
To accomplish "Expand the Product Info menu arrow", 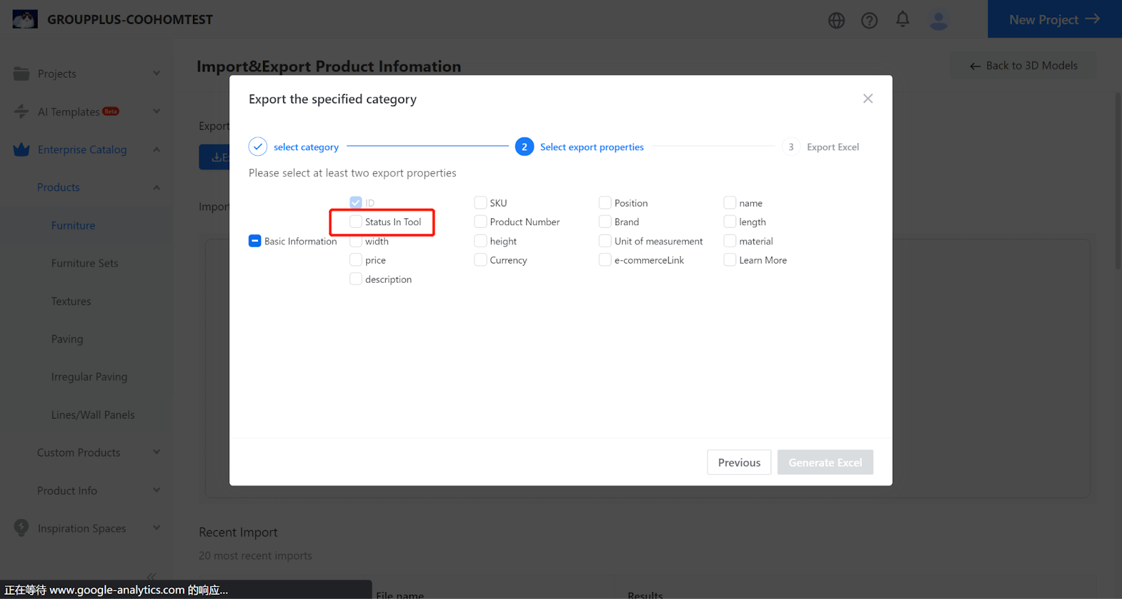I will point(156,490).
